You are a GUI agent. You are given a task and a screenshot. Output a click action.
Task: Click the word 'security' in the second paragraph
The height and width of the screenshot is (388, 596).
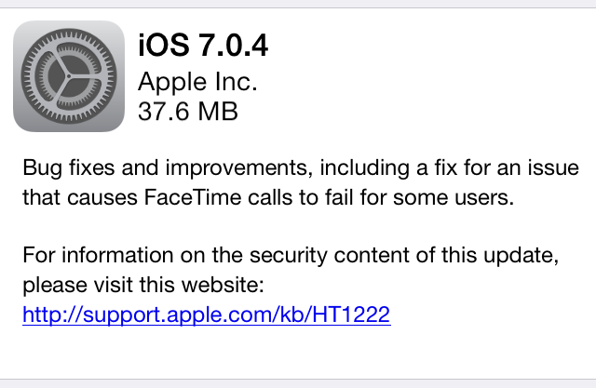point(288,256)
